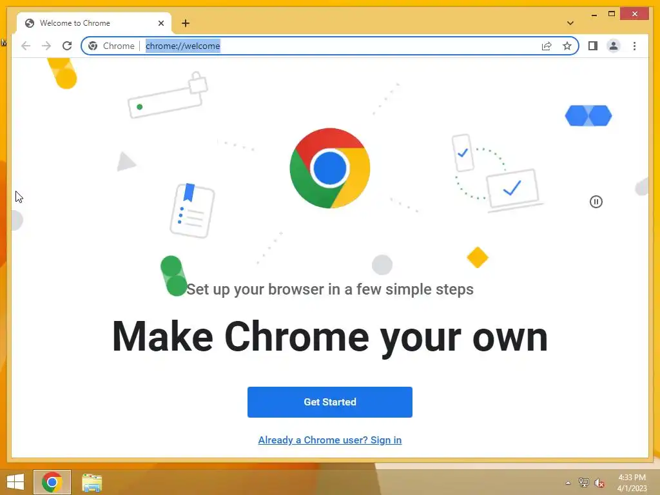Expand the tab search chevron
The image size is (660, 495).
click(570, 23)
